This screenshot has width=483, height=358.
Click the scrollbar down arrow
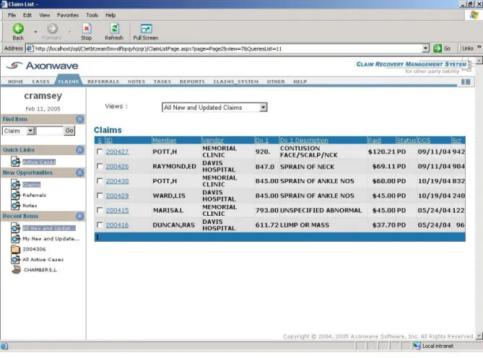[479, 336]
